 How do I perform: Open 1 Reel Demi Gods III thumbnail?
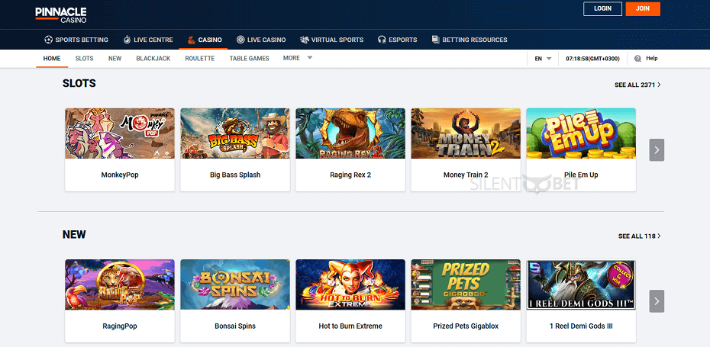581,284
